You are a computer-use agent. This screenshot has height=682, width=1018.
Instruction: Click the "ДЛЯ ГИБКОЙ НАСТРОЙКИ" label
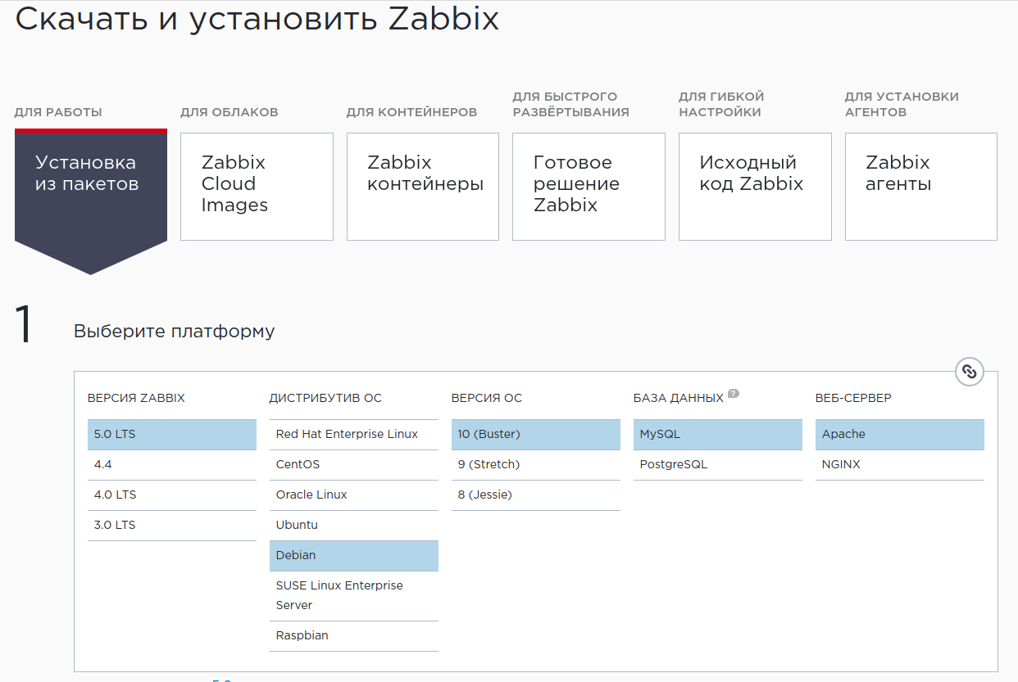point(721,104)
